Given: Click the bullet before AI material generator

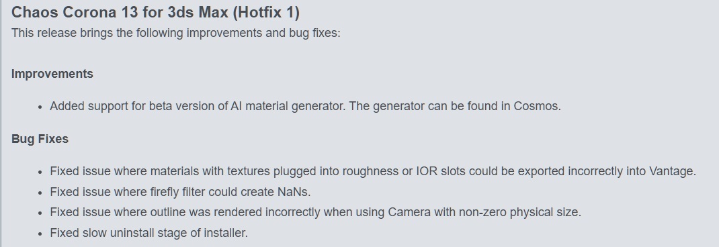Looking at the screenshot, I should pos(40,107).
